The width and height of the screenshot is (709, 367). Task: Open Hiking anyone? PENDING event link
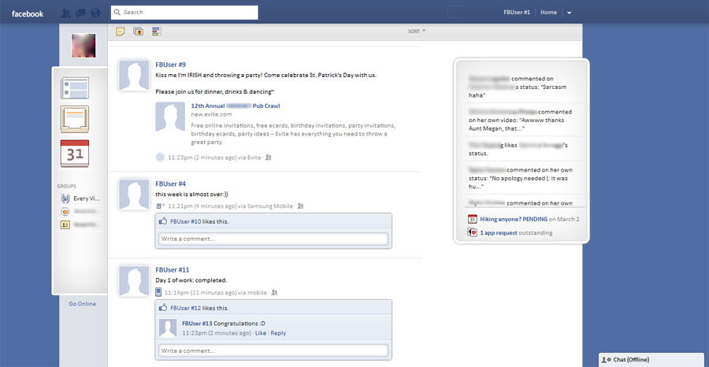514,219
